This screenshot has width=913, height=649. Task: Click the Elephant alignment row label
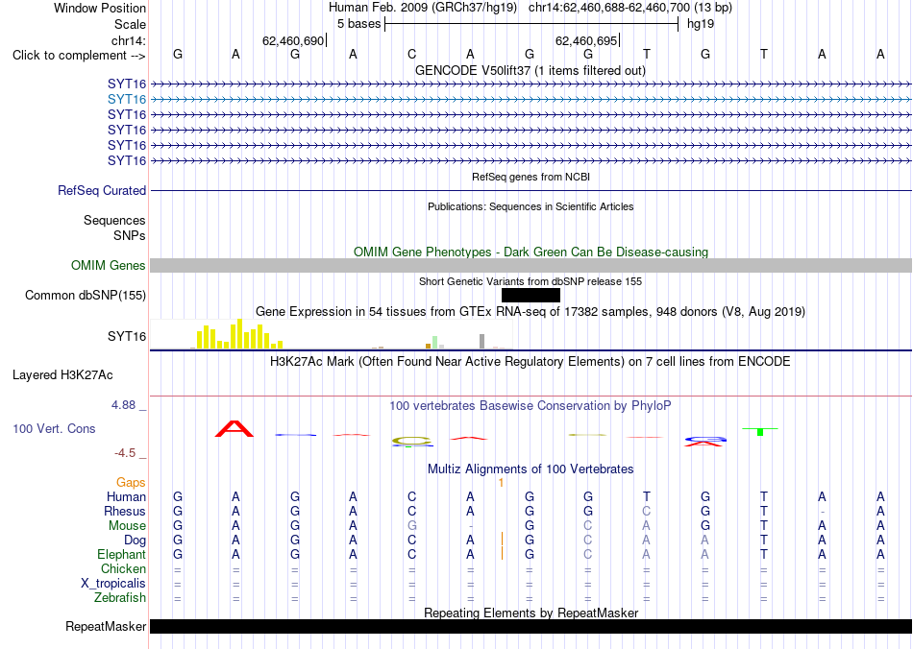(x=121, y=555)
